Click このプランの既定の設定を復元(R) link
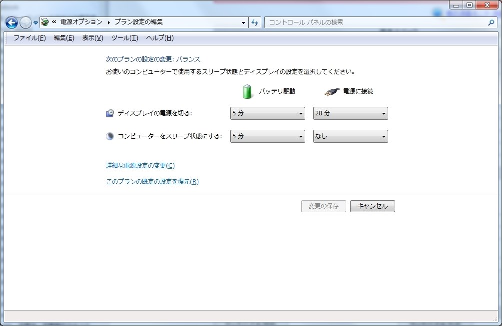Viewport: 502px width, 326px height. (152, 181)
